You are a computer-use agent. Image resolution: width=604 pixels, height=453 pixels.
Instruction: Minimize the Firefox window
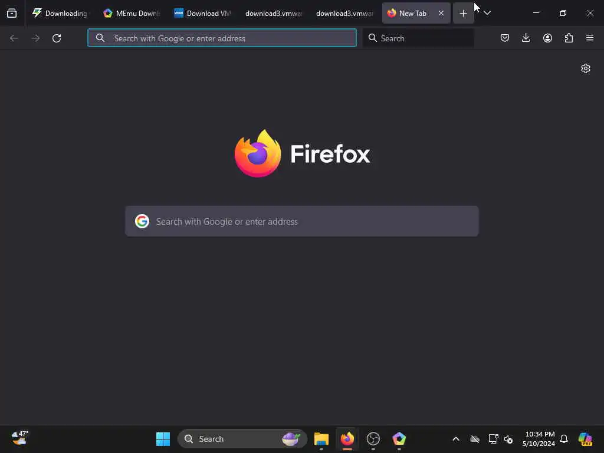pos(536,13)
